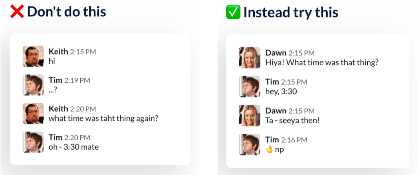Select the "oh - 3:30 mate" message
The height and width of the screenshot is (175, 417).
click(x=73, y=147)
